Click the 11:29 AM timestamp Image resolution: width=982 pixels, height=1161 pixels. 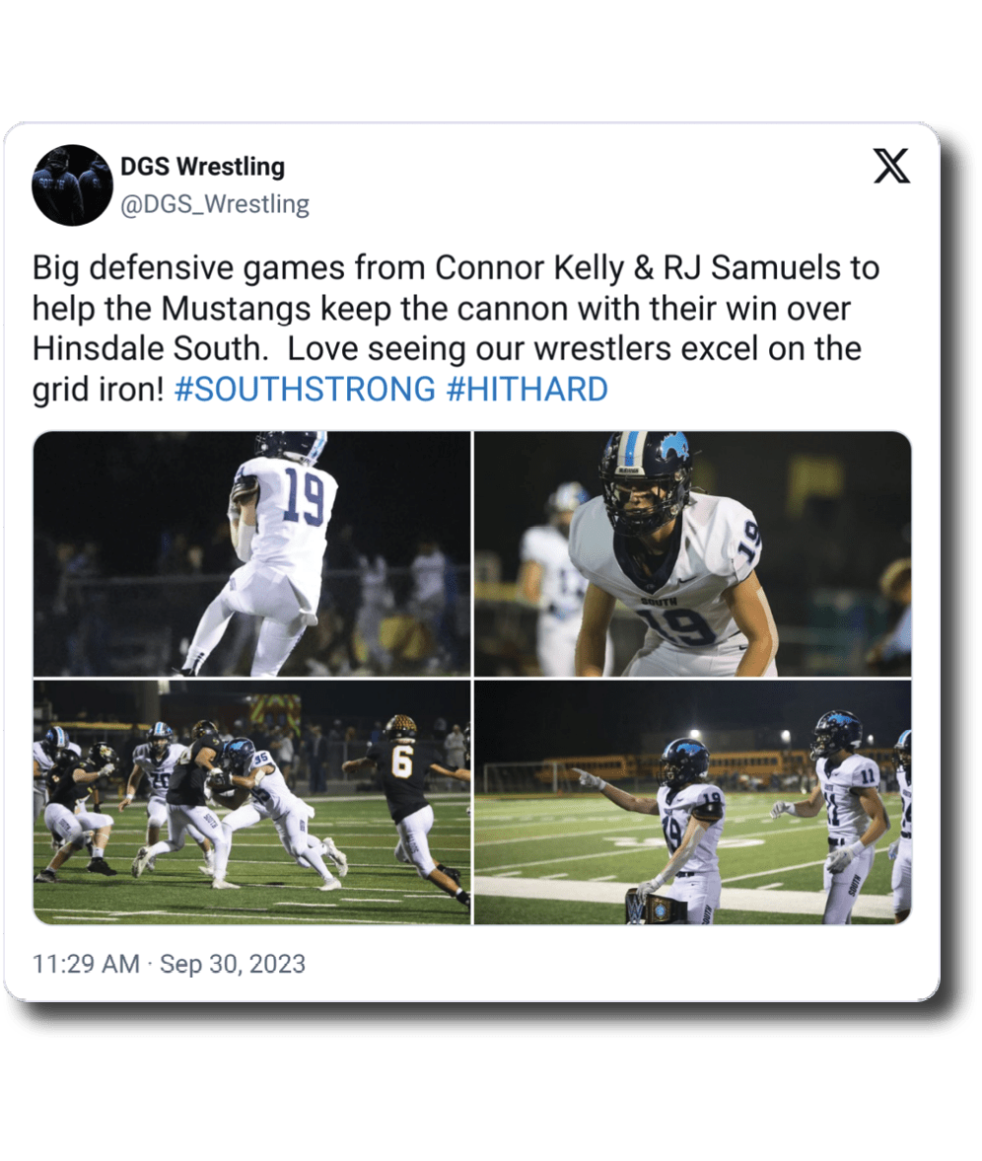coord(86,964)
